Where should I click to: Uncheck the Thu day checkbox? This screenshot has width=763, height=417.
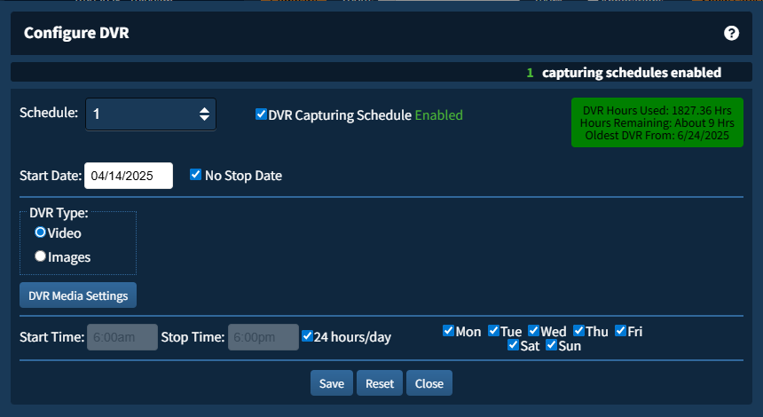(x=578, y=331)
